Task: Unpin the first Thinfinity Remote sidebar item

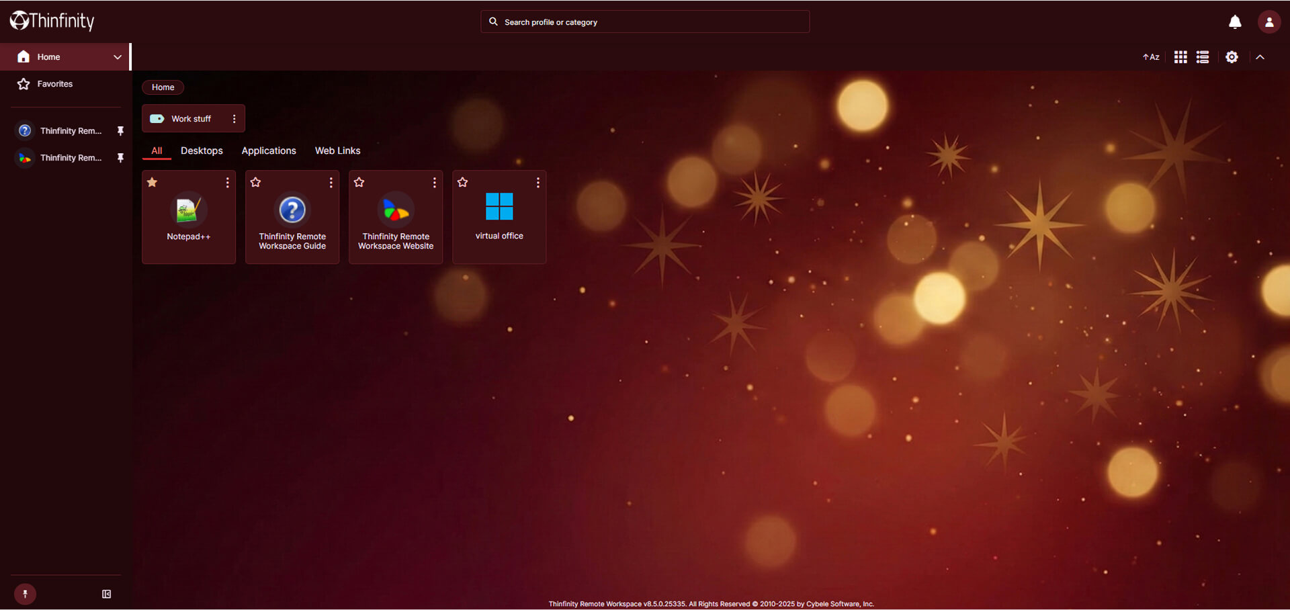Action: tap(121, 130)
